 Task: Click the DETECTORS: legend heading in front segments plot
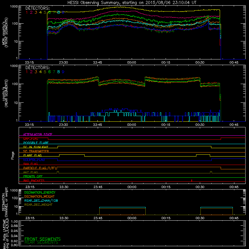(x=38, y=8)
